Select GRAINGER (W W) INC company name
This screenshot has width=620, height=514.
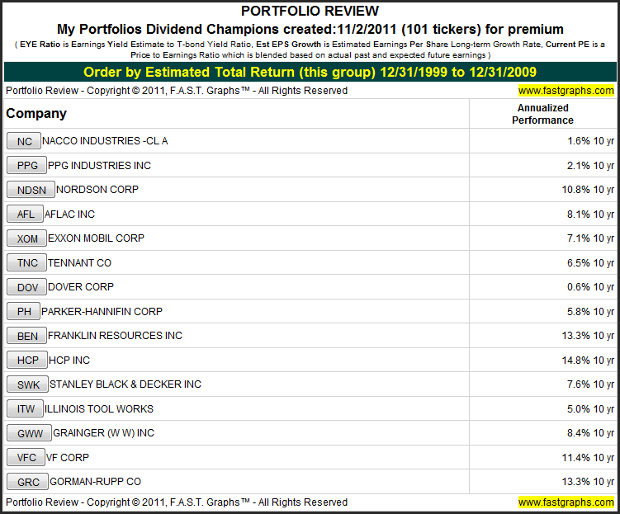(x=103, y=433)
